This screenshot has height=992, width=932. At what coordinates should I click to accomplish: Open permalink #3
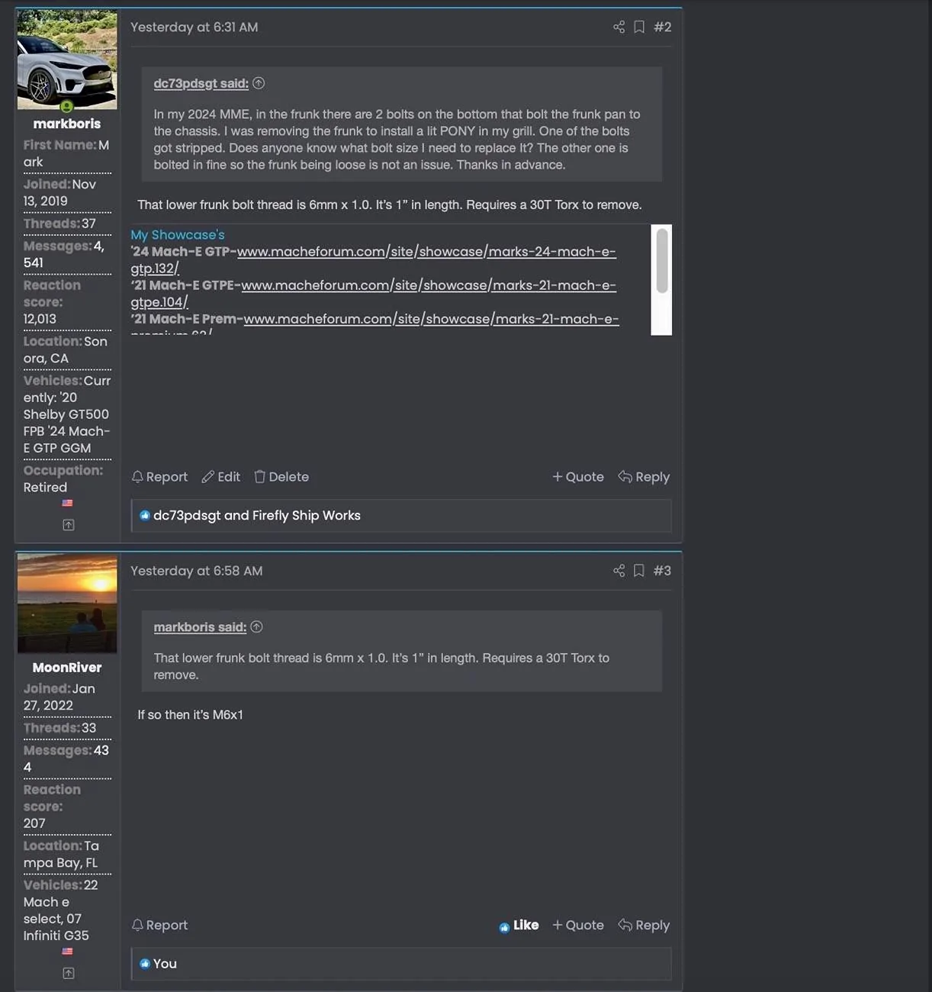[663, 571]
